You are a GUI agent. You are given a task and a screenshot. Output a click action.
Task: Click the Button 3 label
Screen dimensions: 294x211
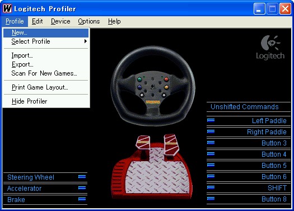click(x=274, y=143)
